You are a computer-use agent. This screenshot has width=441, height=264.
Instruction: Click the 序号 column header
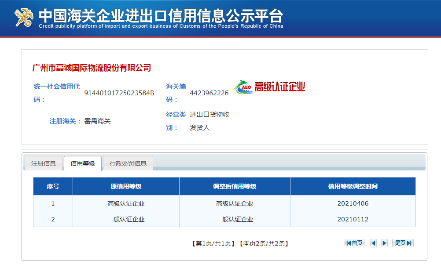(x=53, y=186)
